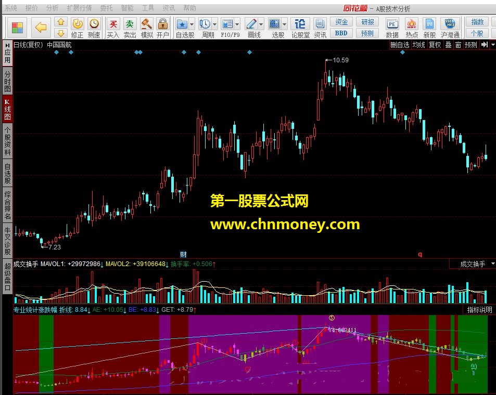Image resolution: width=496 pixels, height=395 pixels.
Task: Switch to the K线图 sidebar tab
Action: [x=7, y=109]
